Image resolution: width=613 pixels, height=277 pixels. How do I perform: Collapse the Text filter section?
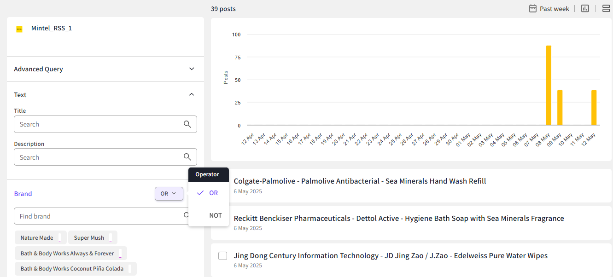[x=192, y=94]
